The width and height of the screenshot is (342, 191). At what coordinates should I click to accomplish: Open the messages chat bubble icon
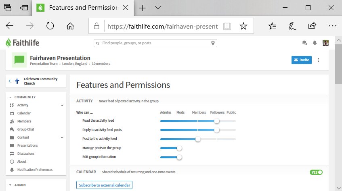304,43
